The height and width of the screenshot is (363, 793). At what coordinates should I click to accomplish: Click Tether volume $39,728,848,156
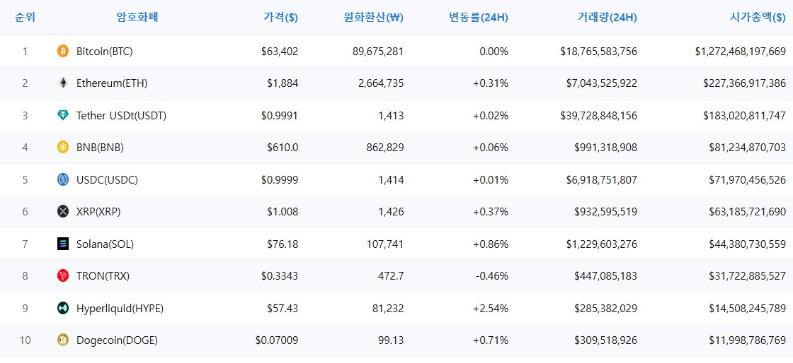click(599, 115)
